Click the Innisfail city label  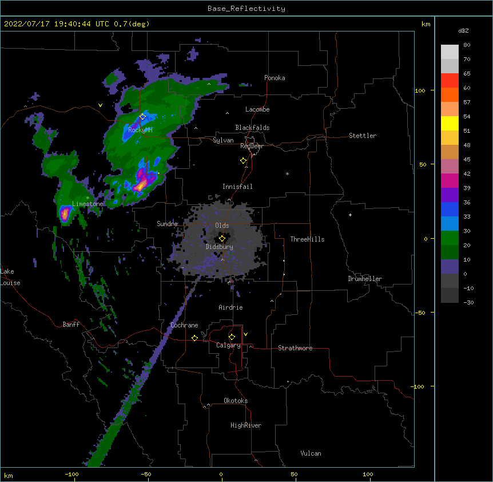[237, 187]
